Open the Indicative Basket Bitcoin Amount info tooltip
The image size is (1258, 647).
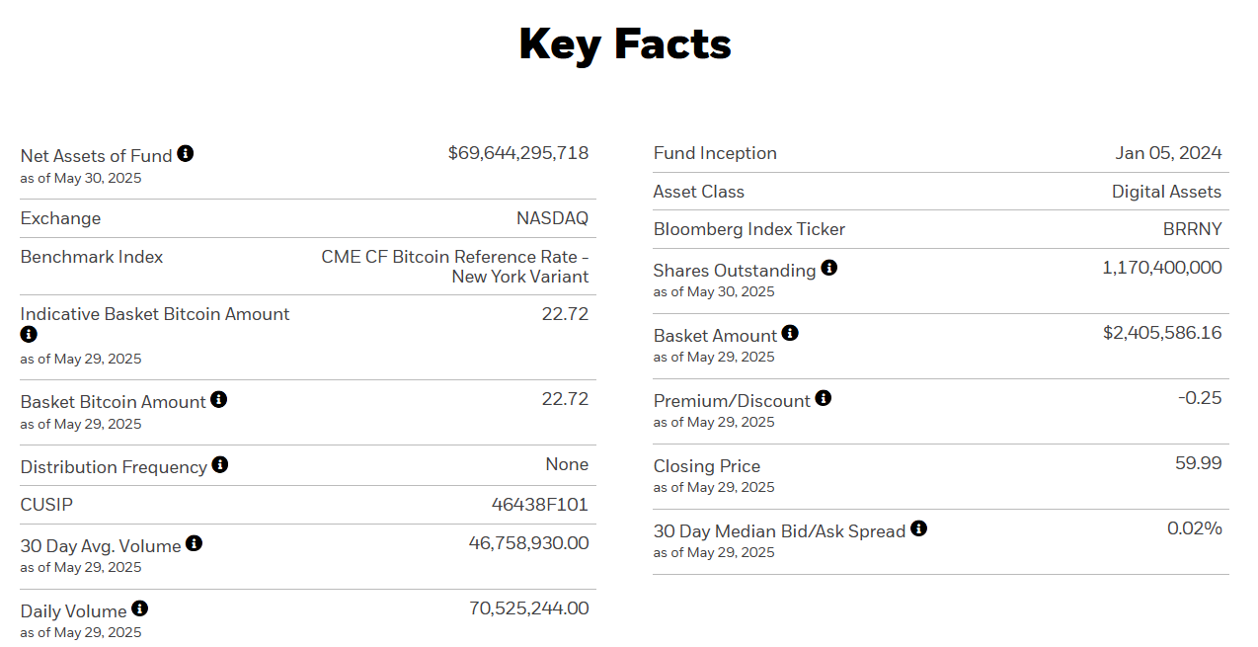coord(29,335)
